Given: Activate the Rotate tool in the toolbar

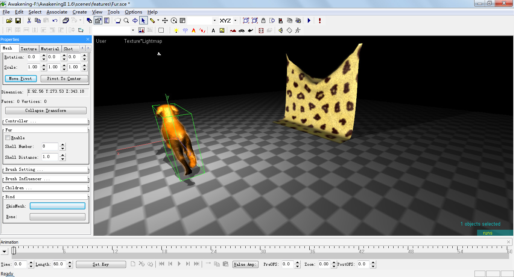Looking at the screenshot, I should (173, 20).
